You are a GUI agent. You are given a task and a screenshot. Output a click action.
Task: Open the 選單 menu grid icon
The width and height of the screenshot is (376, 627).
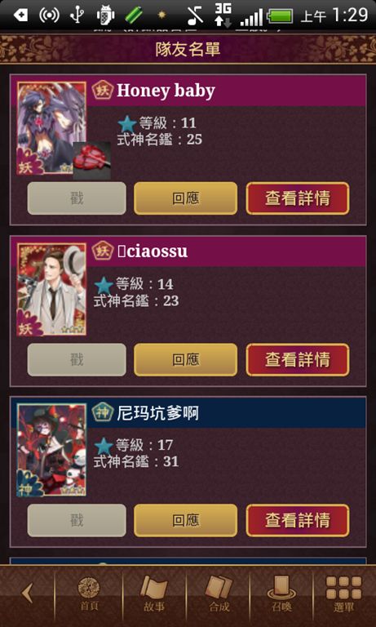coord(343,594)
